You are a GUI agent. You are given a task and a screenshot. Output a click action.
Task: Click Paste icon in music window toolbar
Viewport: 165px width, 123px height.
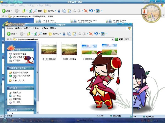tap(69, 11)
